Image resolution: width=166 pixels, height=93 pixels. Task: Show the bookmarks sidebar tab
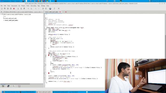click(x=8, y=86)
